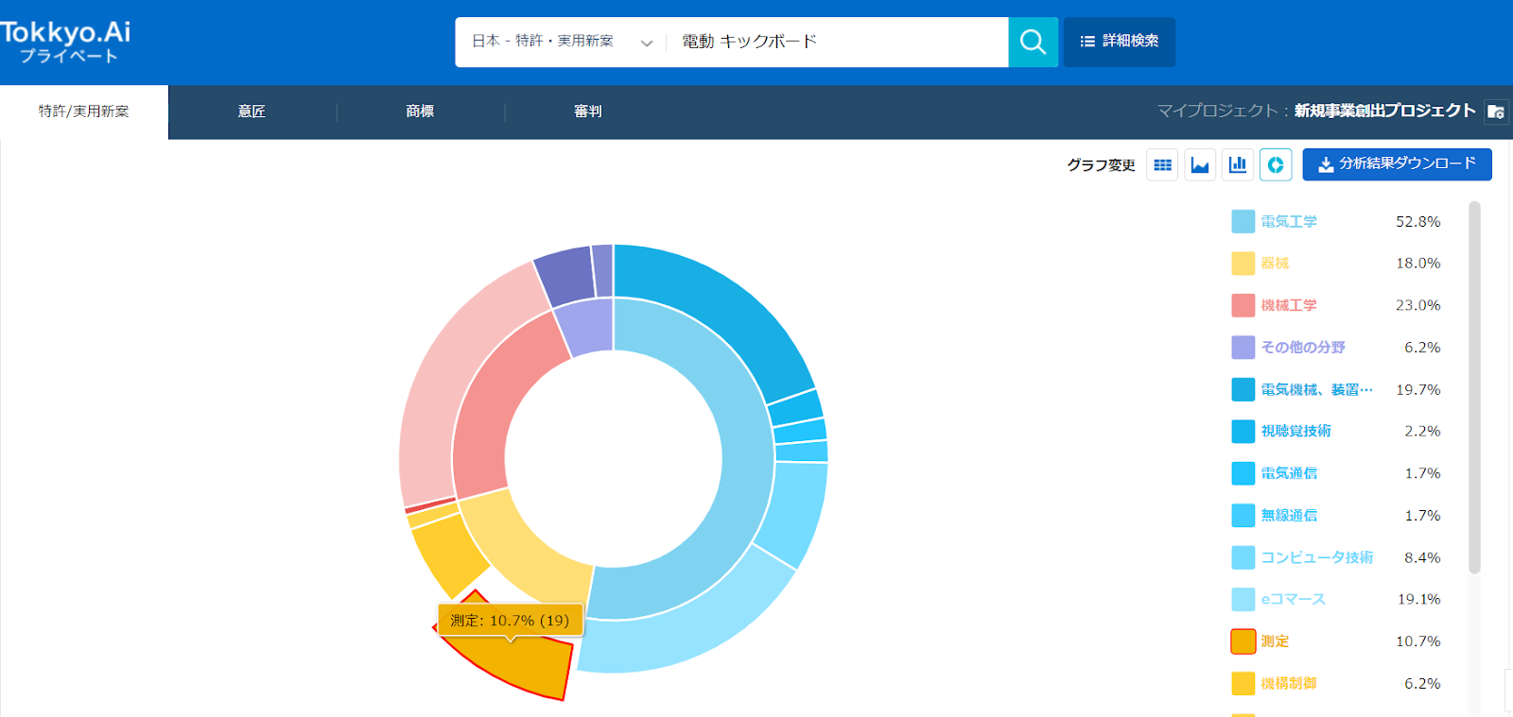Image resolution: width=1513 pixels, height=717 pixels.
Task: Toggle 器械 legend color swatch
Action: coord(1243,264)
